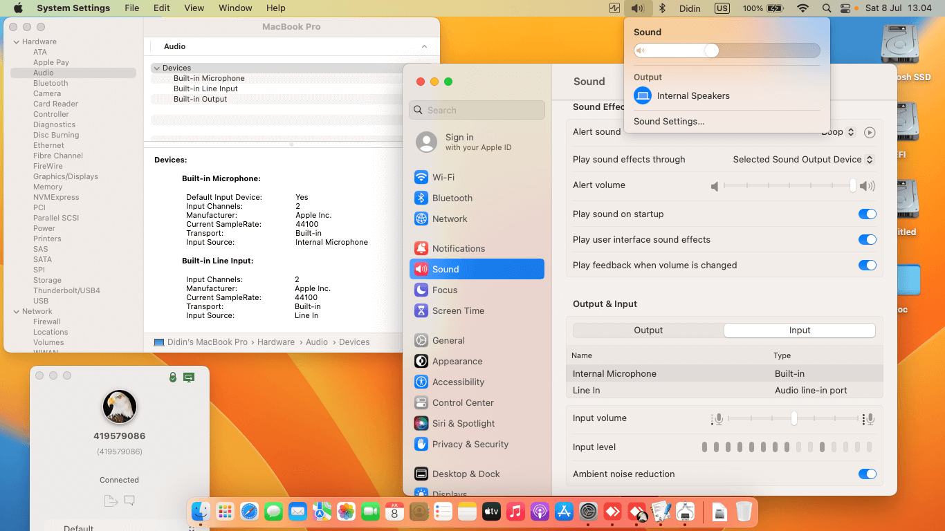Open Play sound effects through dropdown
This screenshot has height=531, width=945.
pos(803,160)
